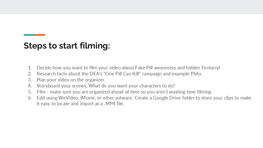Click the "Plan your video on the organizer" line

click(71, 80)
